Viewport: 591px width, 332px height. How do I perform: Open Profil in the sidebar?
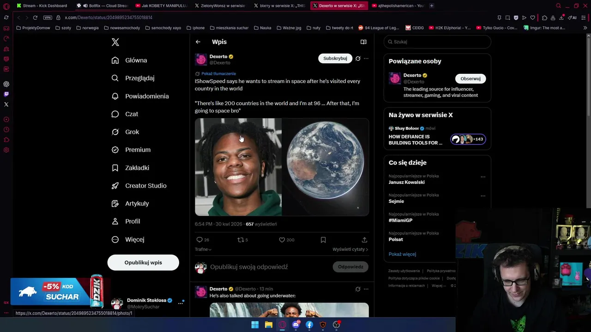pos(126,221)
